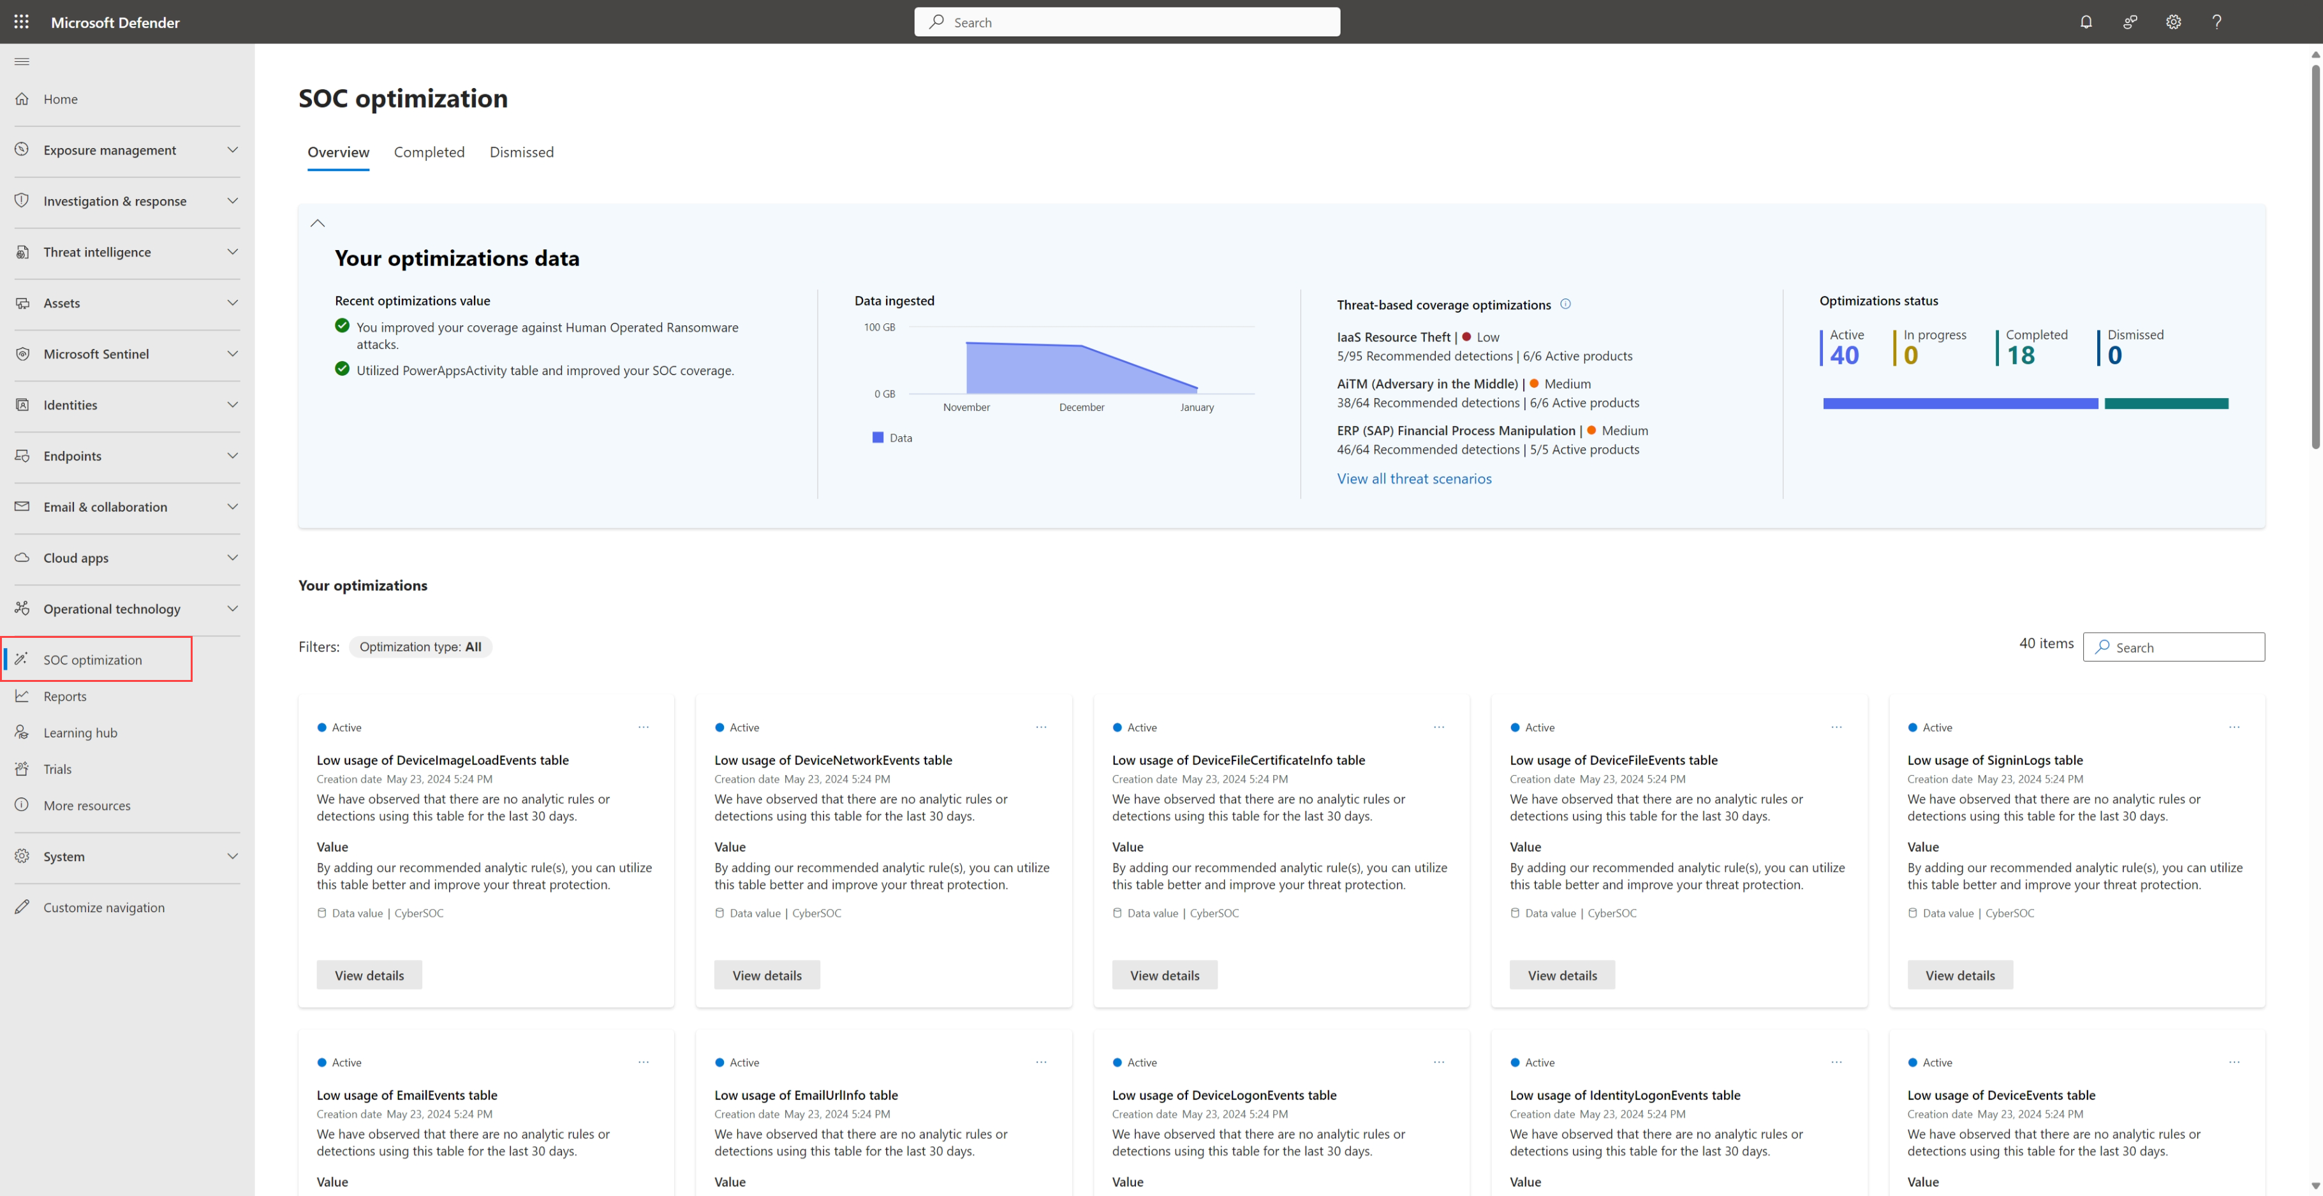The height and width of the screenshot is (1196, 2323).
Task: Collapse the Your optimizations data panel
Action: tap(316, 222)
